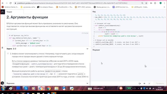This screenshot has height=94, width=167.
Task: Collapse the Задача 2/2 section chevron
Action: [x=87, y=49]
